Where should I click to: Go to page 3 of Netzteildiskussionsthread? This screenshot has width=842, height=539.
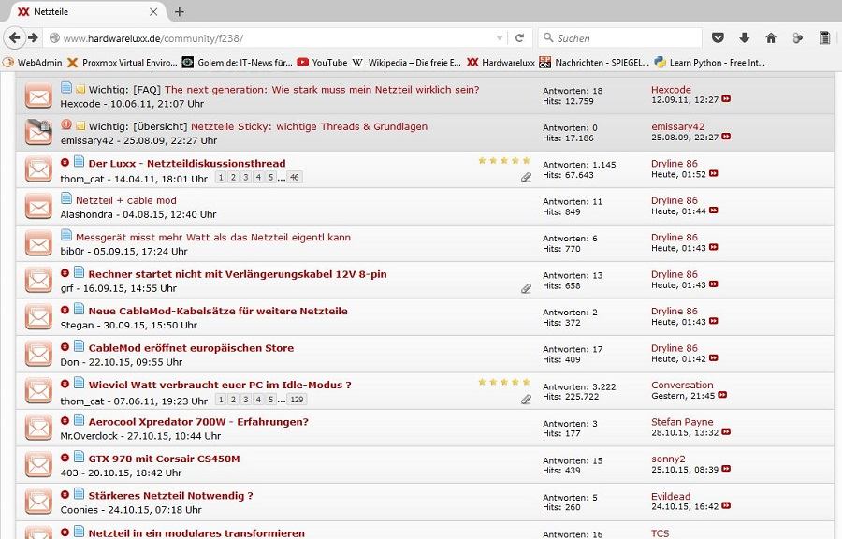tap(245, 177)
